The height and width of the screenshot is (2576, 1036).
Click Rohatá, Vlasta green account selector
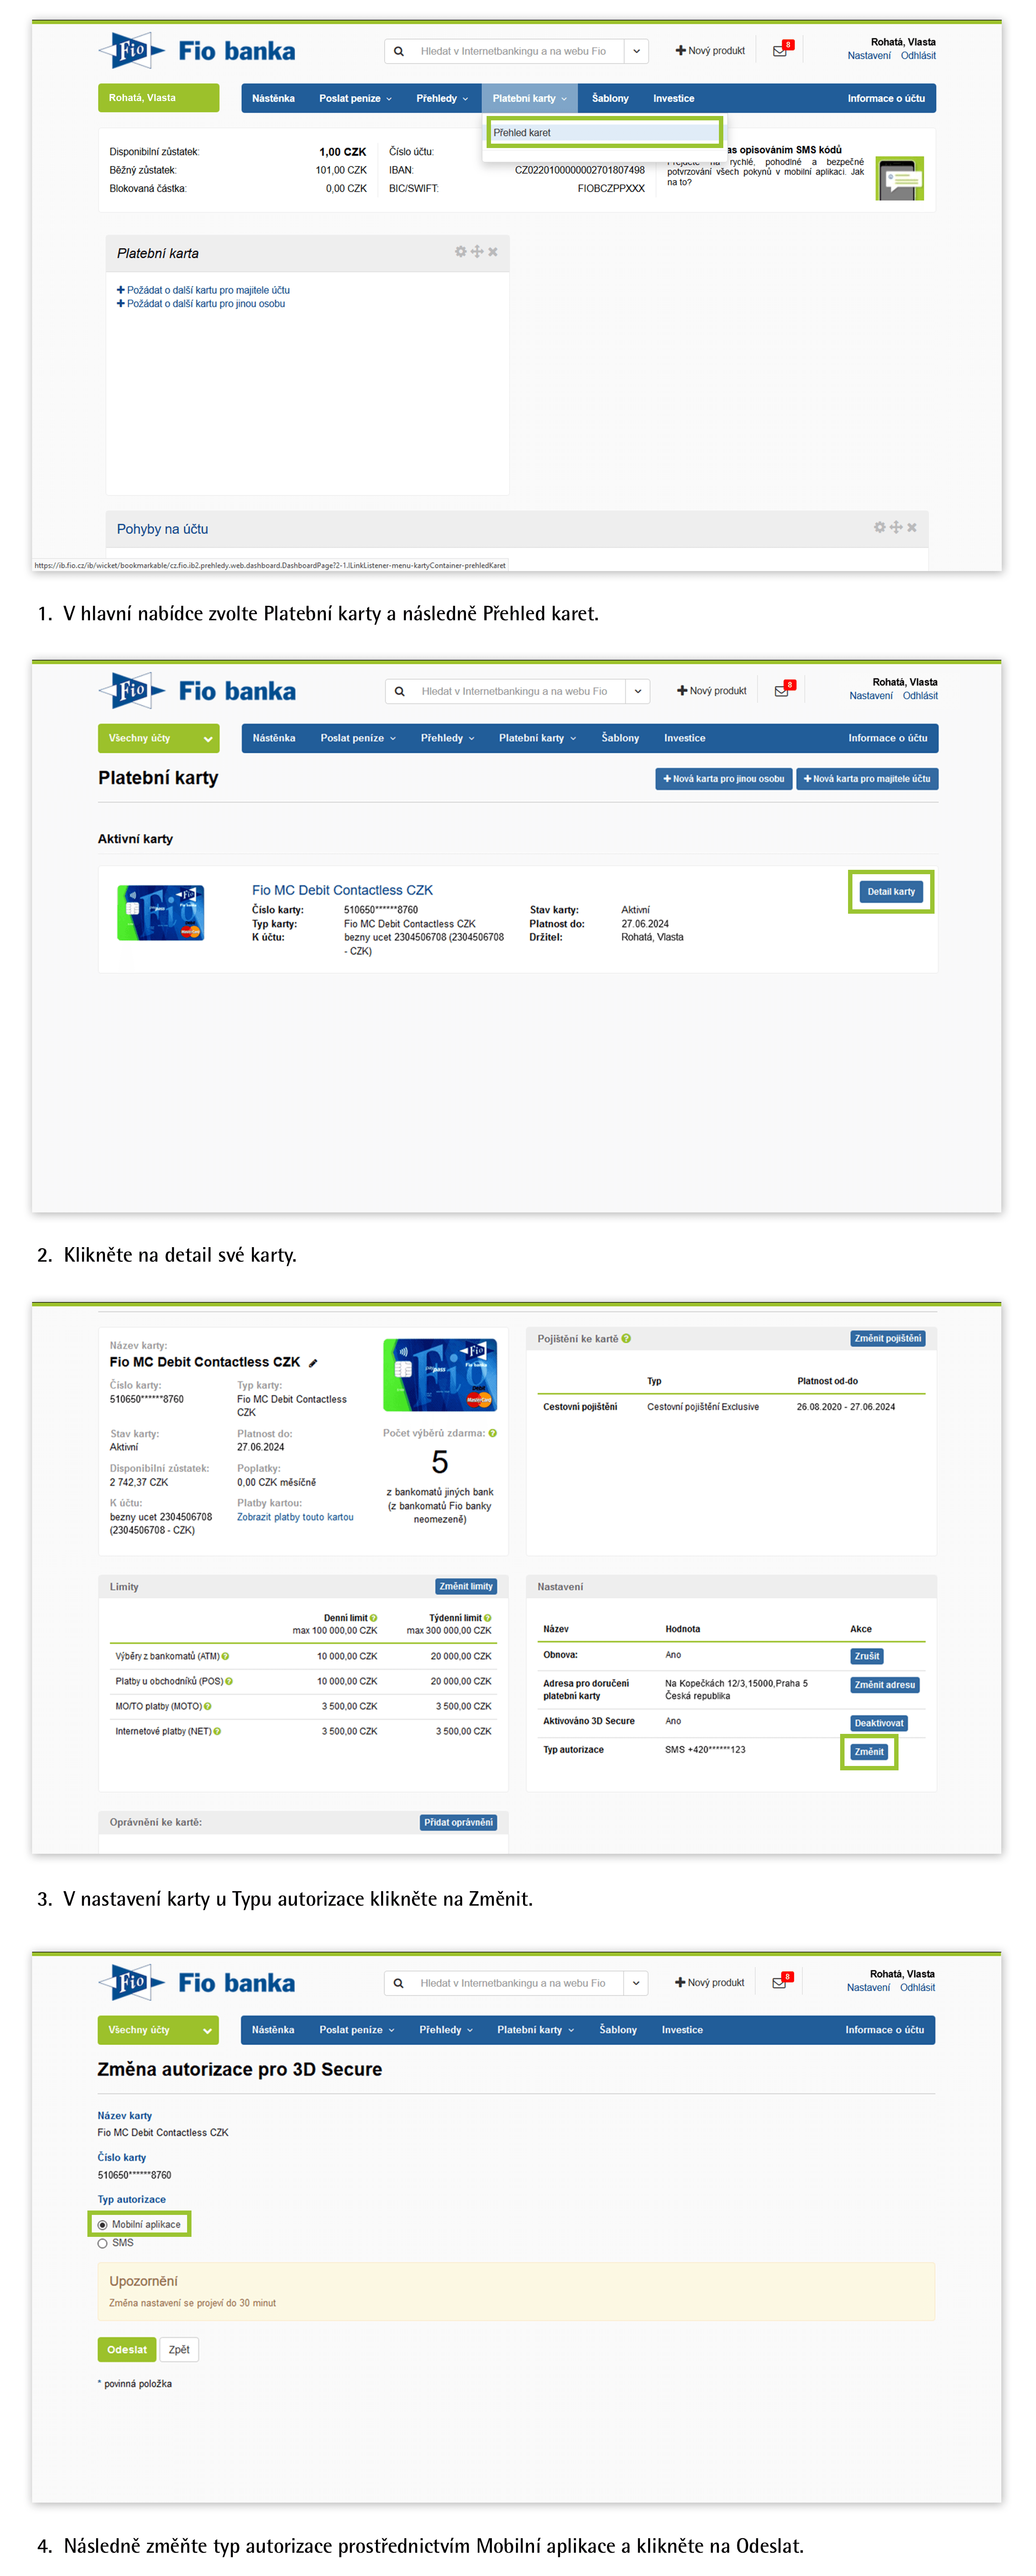coord(158,98)
